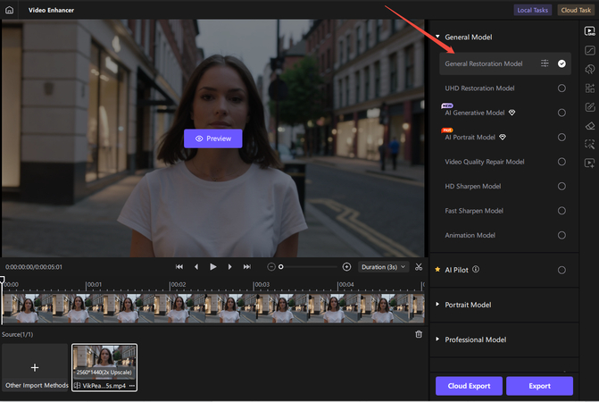Step forward one frame
This screenshot has height=402, width=599.
230,267
